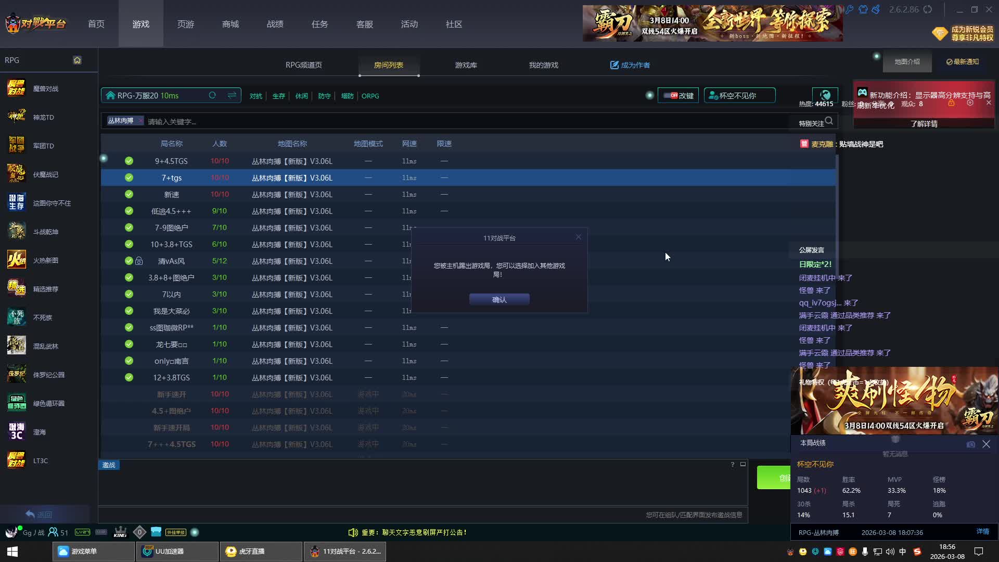The height and width of the screenshot is (562, 999).
Task: Click the screenshot camera icon in 本局战绩
Action: point(970,444)
